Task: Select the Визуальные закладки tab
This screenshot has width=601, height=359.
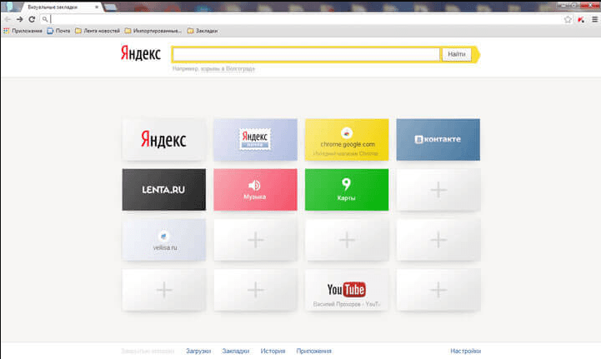Action: tap(58, 6)
